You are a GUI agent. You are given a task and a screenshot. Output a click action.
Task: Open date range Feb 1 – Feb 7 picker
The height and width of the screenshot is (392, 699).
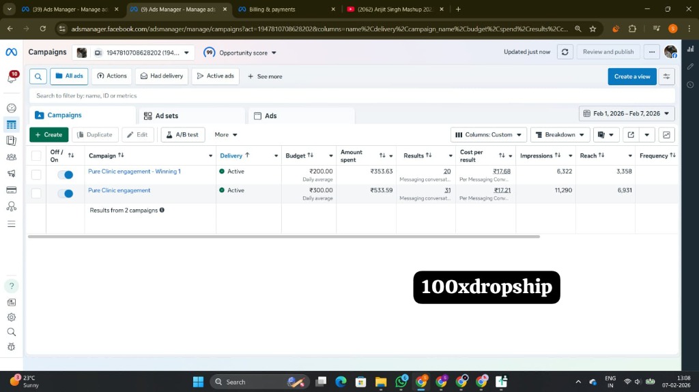(627, 114)
